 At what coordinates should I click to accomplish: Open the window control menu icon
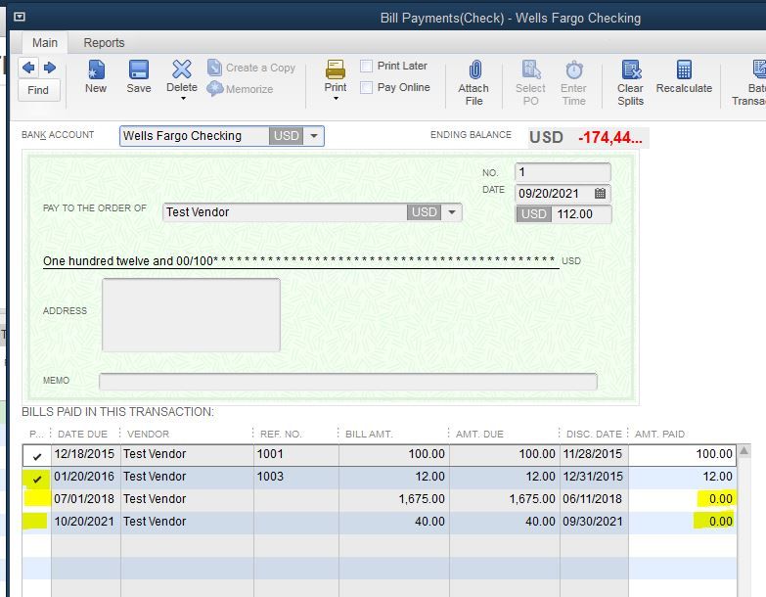coord(20,17)
